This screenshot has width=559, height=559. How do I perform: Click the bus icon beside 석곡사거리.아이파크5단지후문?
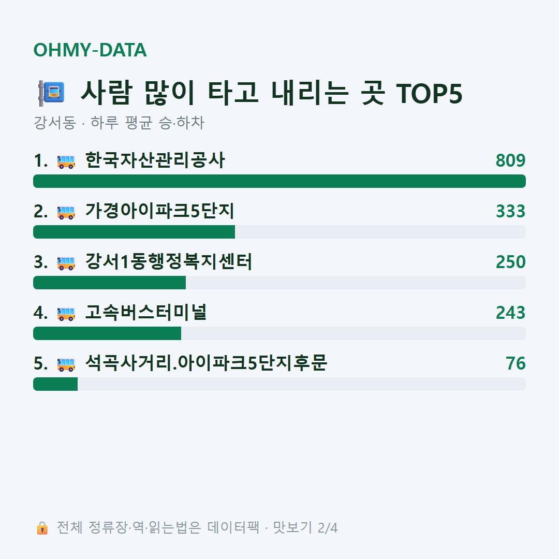coord(66,364)
